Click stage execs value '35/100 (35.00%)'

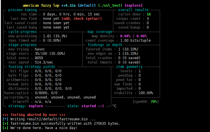pos(50,54)
